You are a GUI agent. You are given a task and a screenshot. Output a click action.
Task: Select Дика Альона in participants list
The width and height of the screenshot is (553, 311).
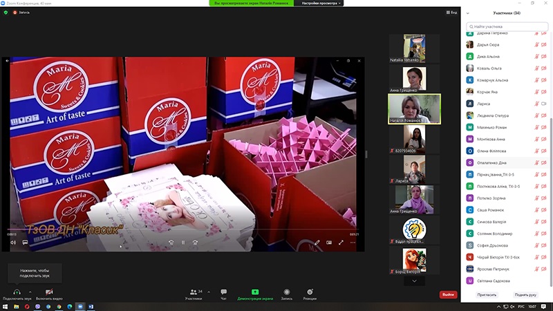click(507, 57)
